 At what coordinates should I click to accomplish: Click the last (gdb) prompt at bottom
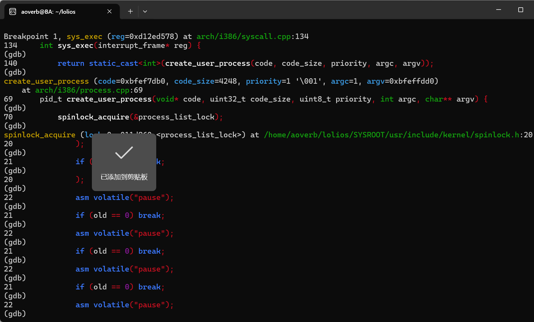(15, 314)
